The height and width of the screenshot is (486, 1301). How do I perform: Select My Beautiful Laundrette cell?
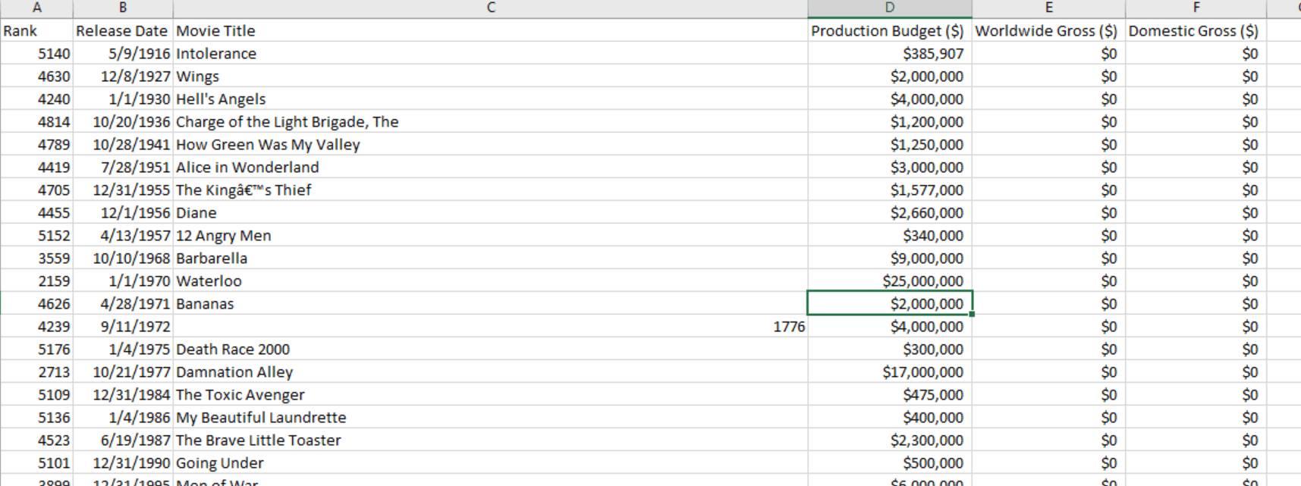click(x=491, y=417)
